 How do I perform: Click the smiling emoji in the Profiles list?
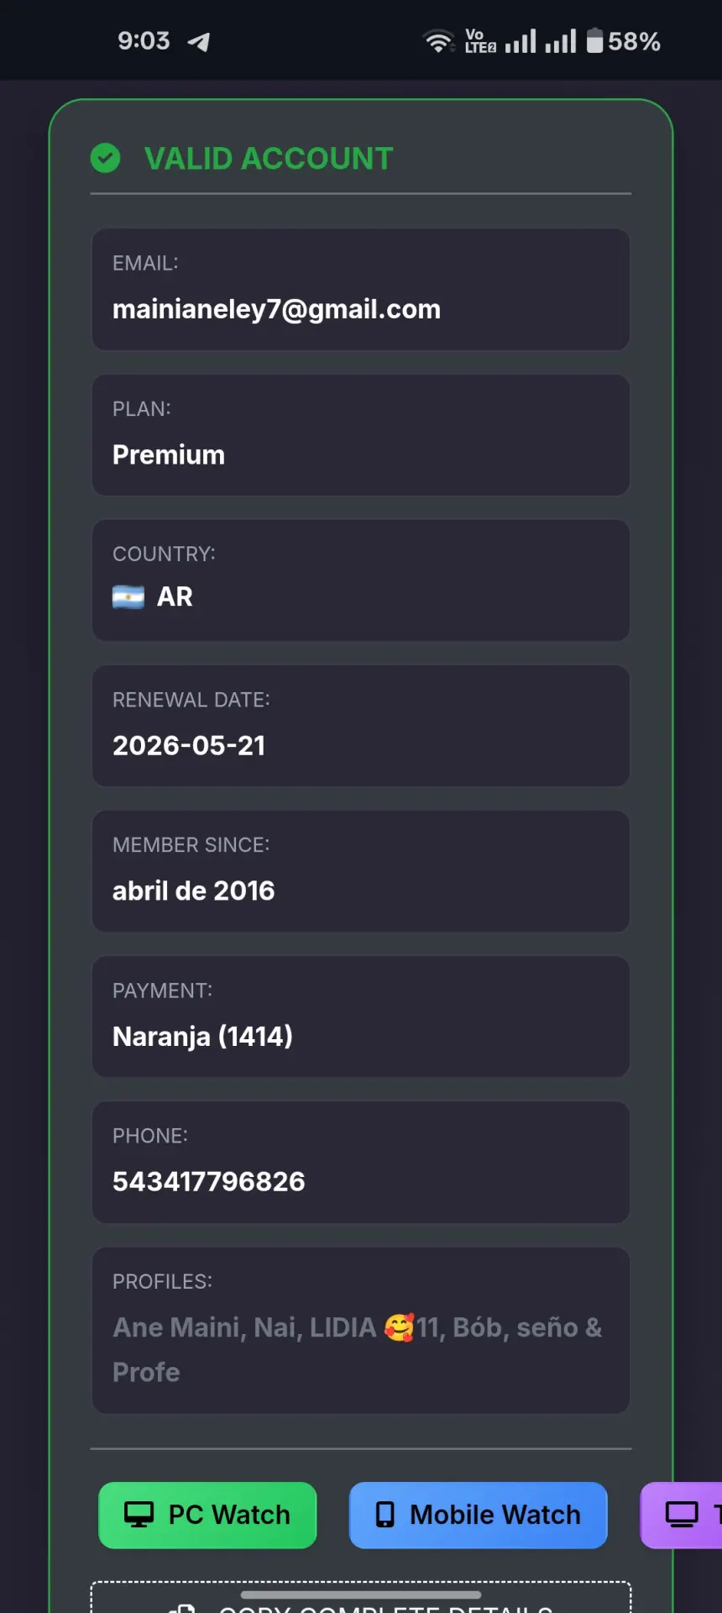coord(399,1327)
